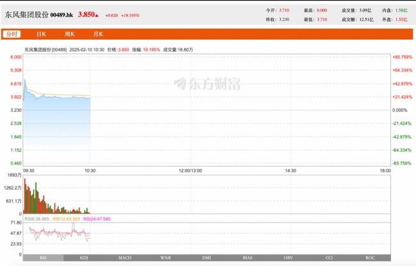Click the 成交量 volume 3.09亿

[x=365, y=10]
